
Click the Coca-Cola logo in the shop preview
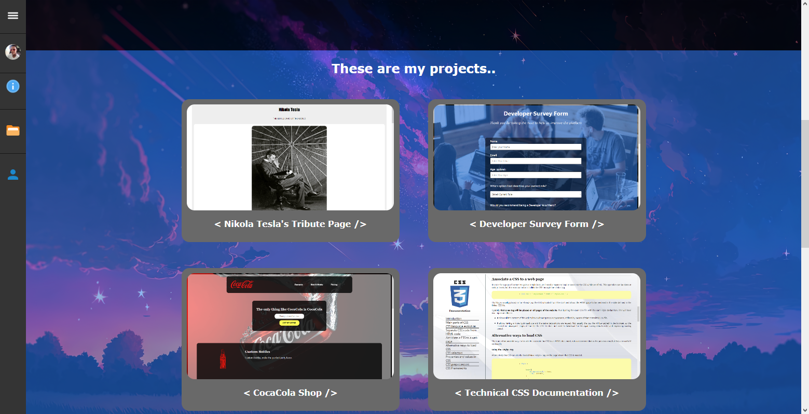pyautogui.click(x=242, y=285)
